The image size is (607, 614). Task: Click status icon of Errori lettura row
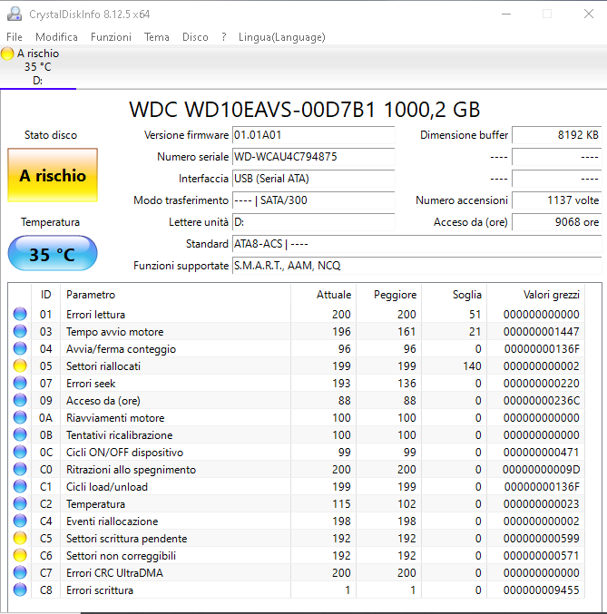(x=20, y=314)
